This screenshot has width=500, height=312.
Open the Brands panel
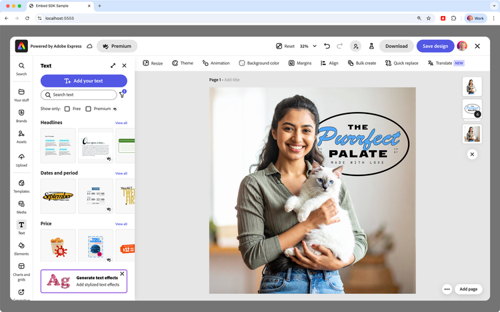click(x=21, y=115)
